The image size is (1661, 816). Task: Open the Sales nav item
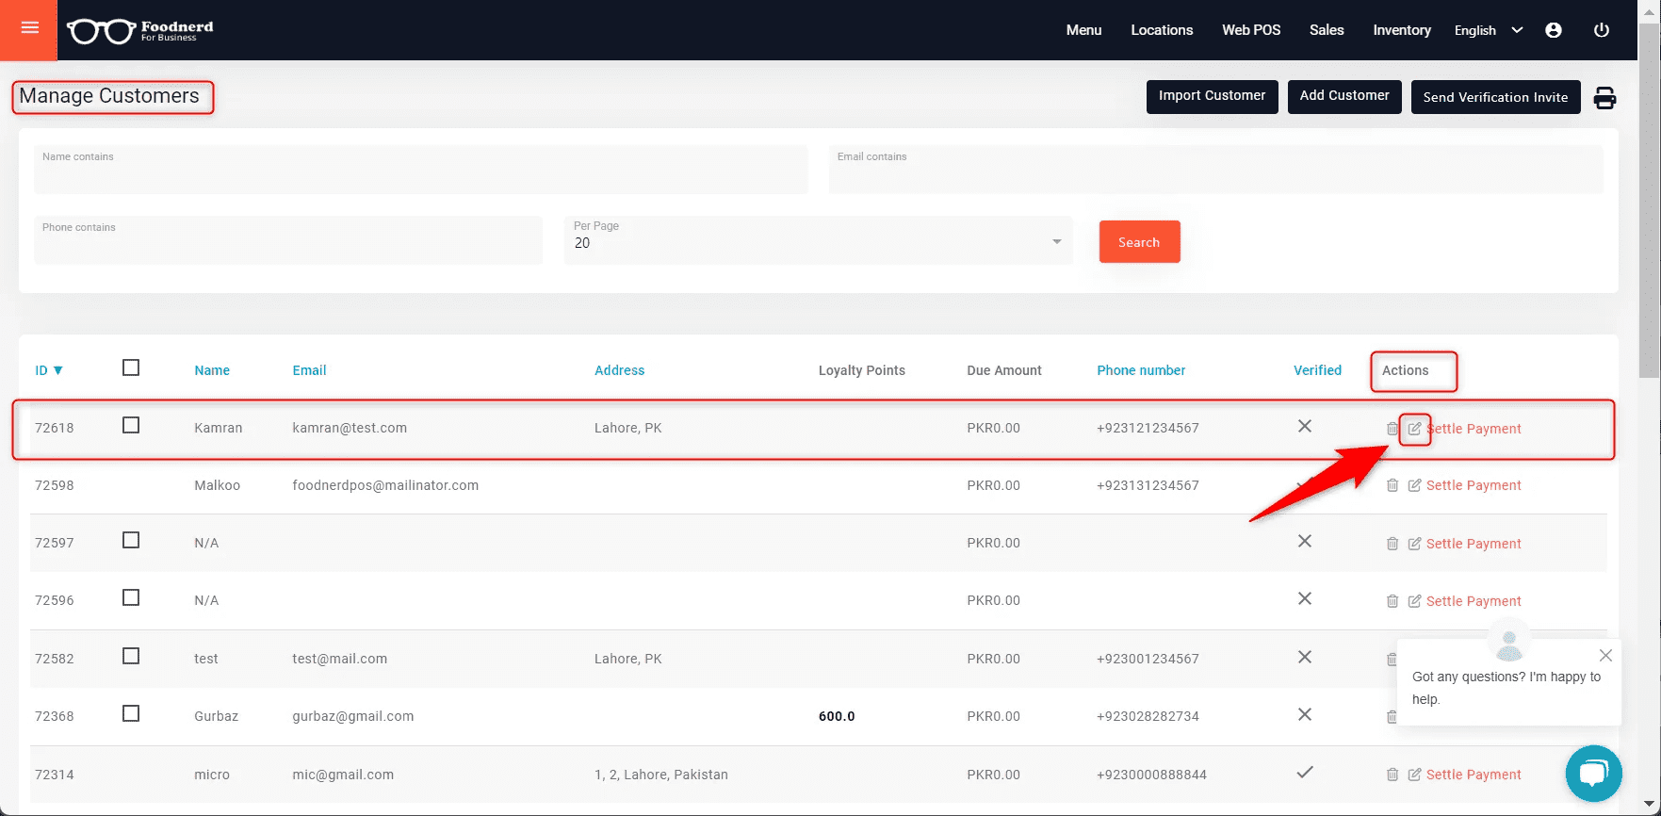pos(1327,30)
